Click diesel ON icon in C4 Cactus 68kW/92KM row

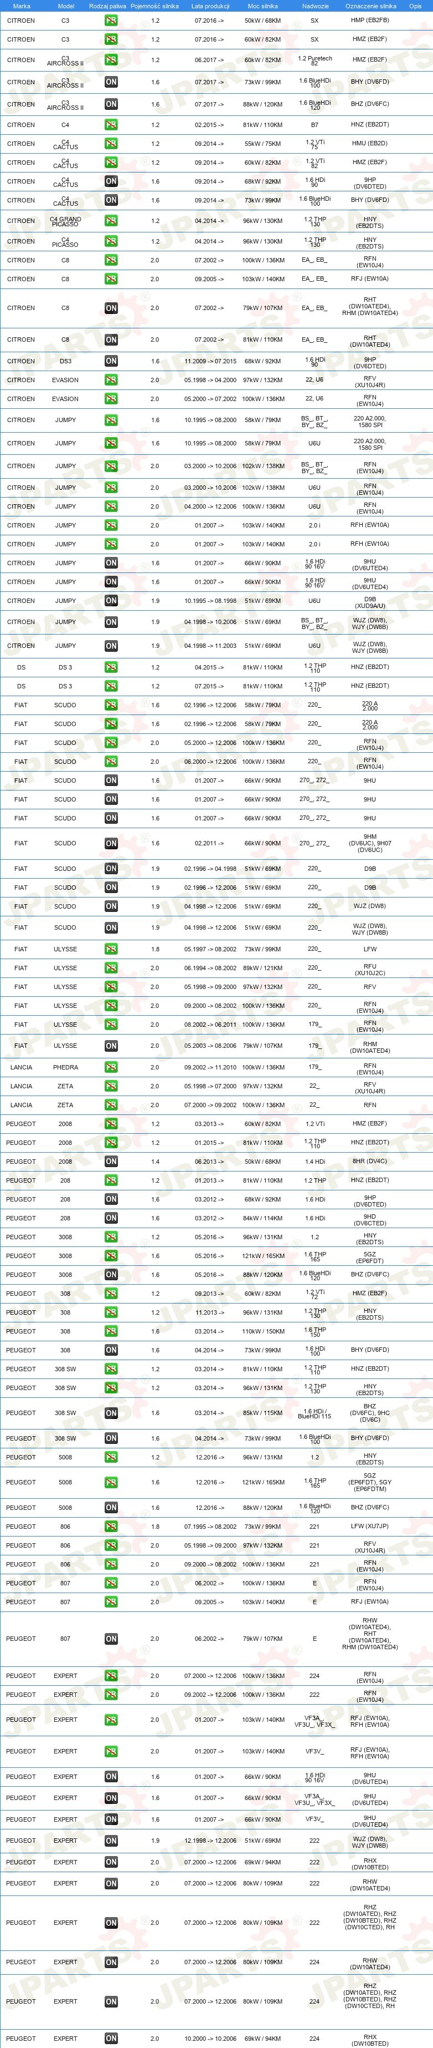(x=111, y=181)
